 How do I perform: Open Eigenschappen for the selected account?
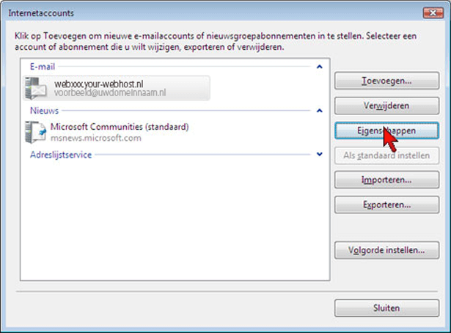click(387, 131)
